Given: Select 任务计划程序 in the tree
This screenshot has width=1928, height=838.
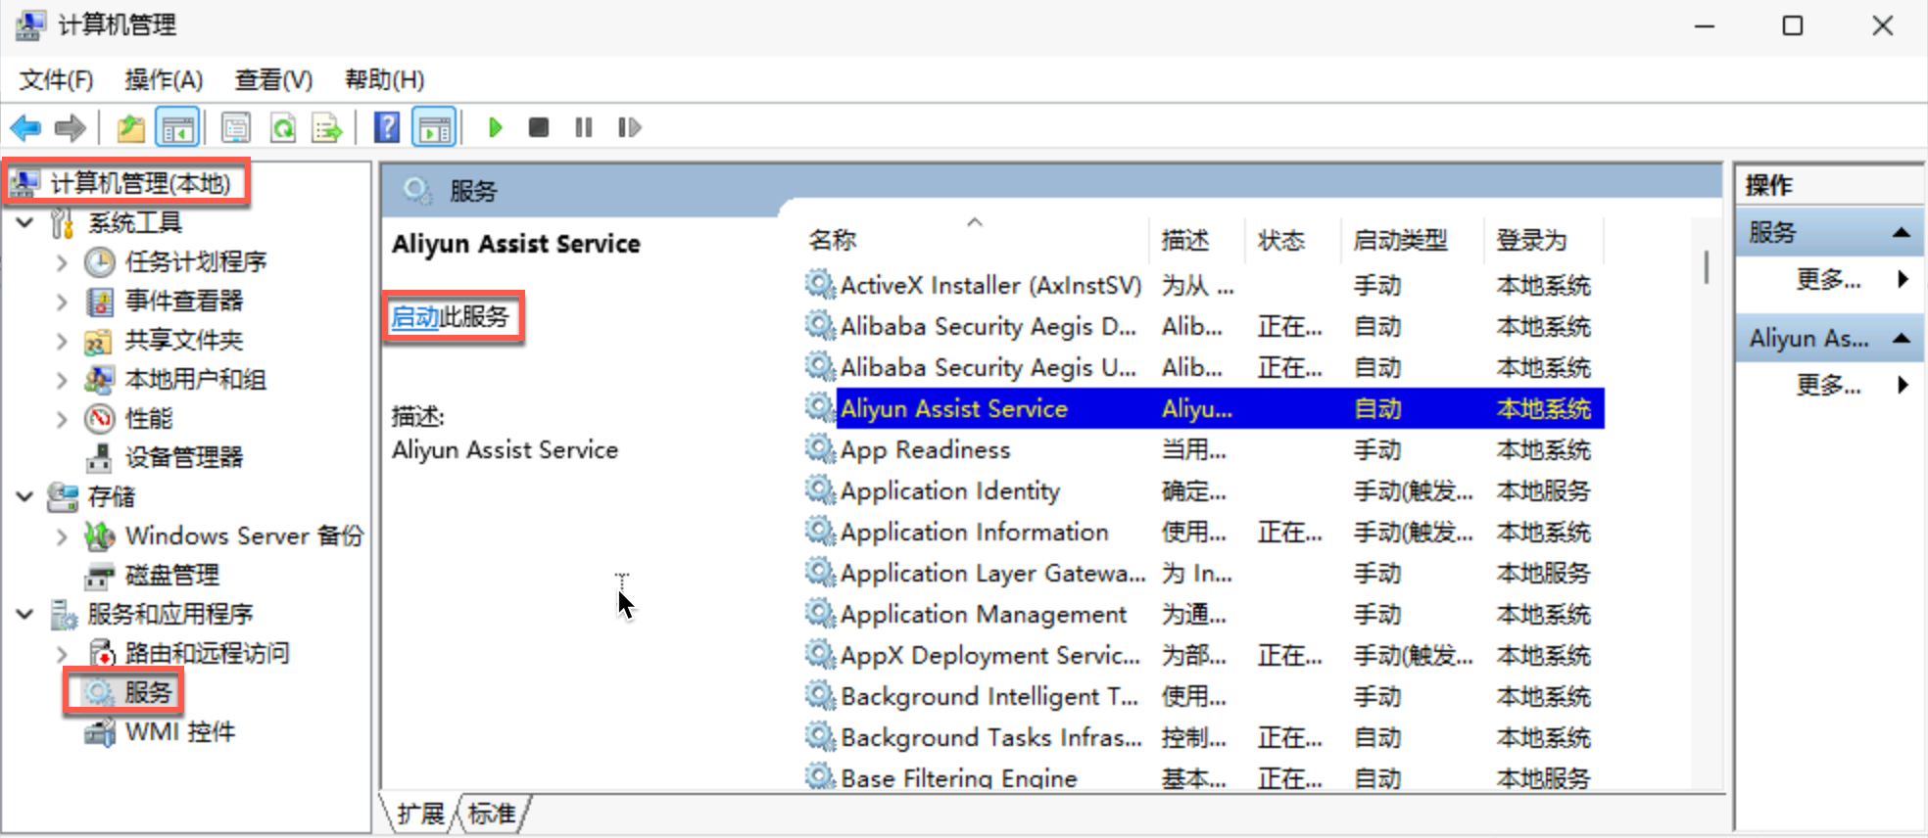Looking at the screenshot, I should [196, 261].
